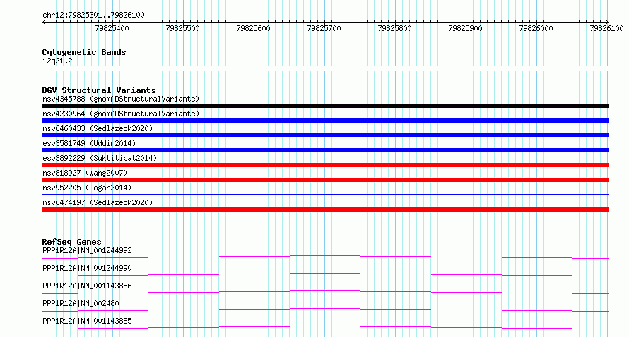
Task: Click the RefSeq Genes track heading
Action: [x=71, y=242]
